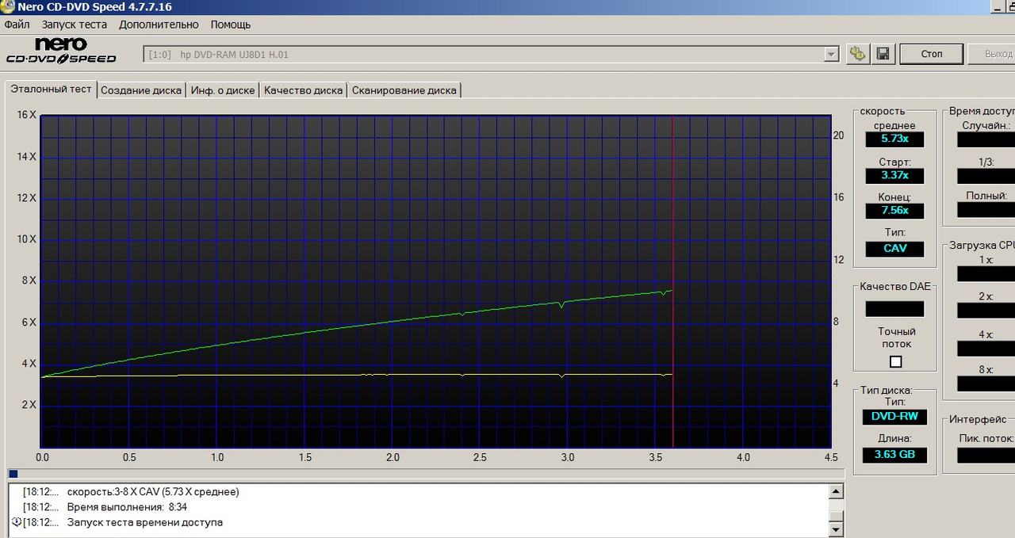Click the red position marker on the graph
1015x538 pixels.
[672, 282]
